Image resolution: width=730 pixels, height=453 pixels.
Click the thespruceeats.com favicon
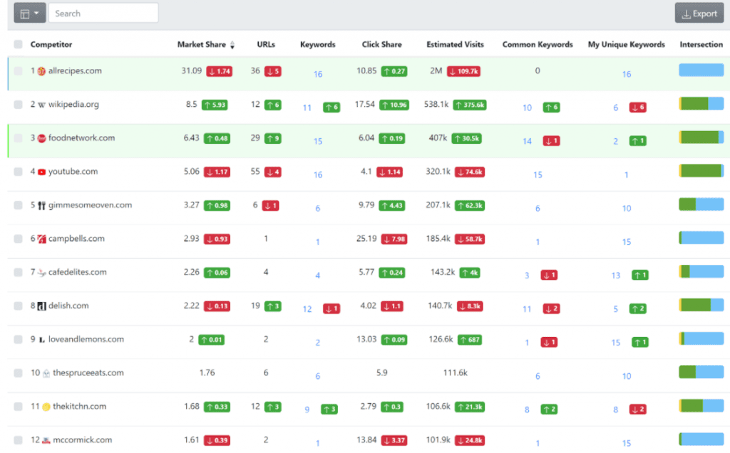46,373
